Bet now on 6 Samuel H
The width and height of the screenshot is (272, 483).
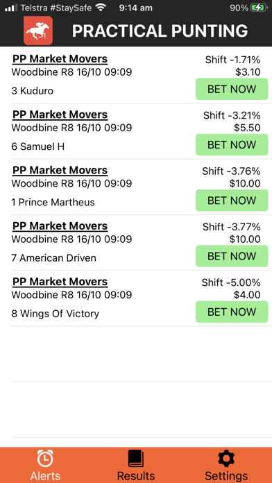[x=232, y=145]
